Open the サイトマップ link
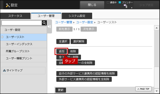The width and height of the screenshot is (160, 94). 23,70
